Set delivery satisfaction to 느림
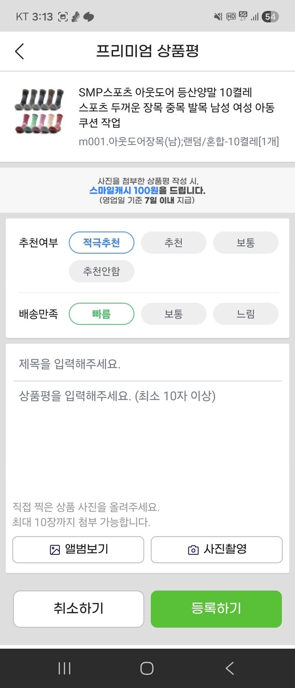The width and height of the screenshot is (295, 688). [245, 314]
